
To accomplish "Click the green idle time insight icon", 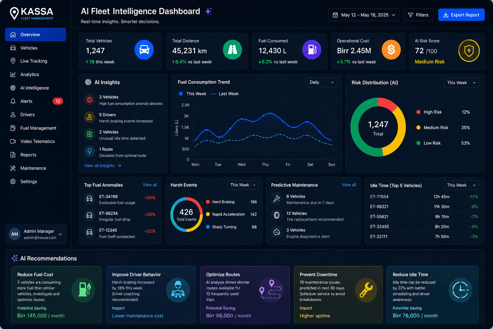I will 89,134.
